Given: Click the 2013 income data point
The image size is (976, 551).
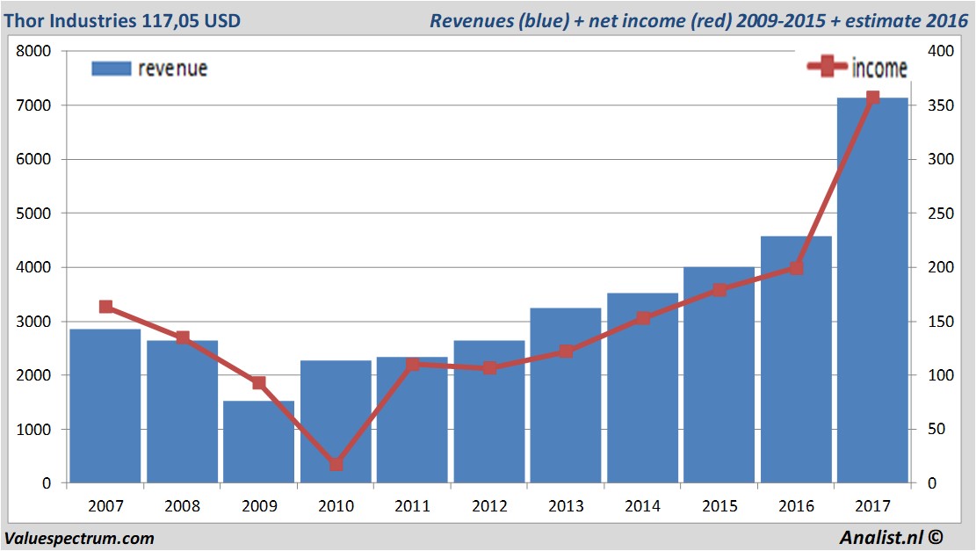Looking at the screenshot, I should coord(566,352).
